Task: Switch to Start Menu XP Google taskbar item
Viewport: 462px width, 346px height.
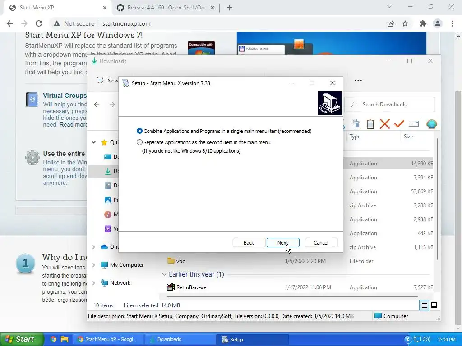Action: pos(108,339)
